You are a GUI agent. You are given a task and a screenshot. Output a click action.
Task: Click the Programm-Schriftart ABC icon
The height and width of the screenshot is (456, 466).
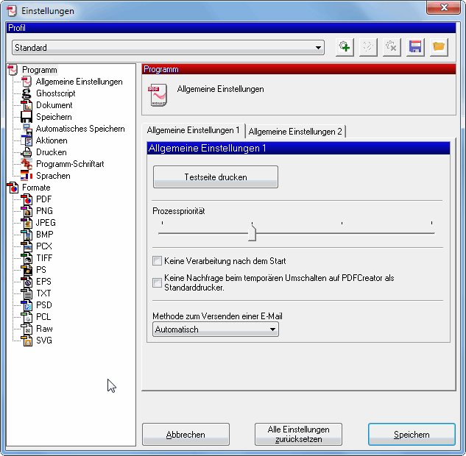click(27, 164)
